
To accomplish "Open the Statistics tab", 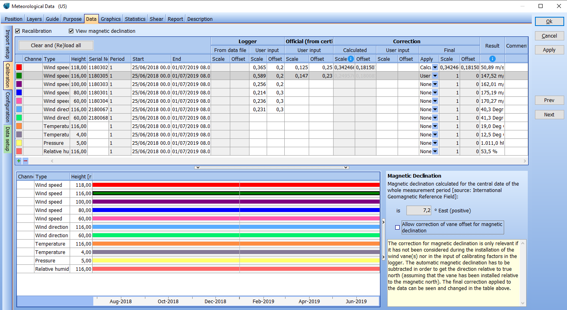I will [135, 19].
